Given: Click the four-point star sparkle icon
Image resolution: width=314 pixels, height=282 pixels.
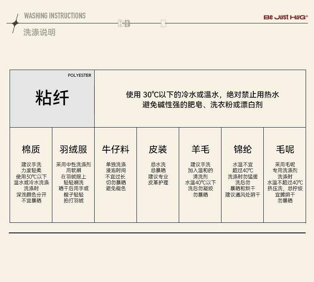Looking at the screenshot, I should click(x=15, y=23).
